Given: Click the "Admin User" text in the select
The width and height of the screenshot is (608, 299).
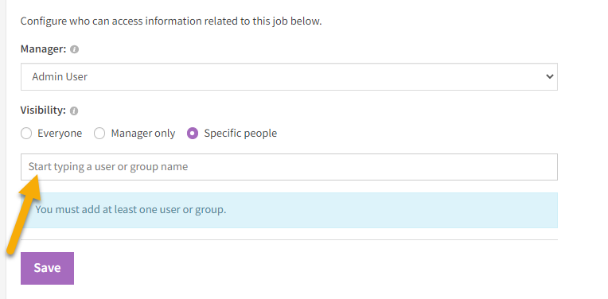Looking at the screenshot, I should pos(60,76).
